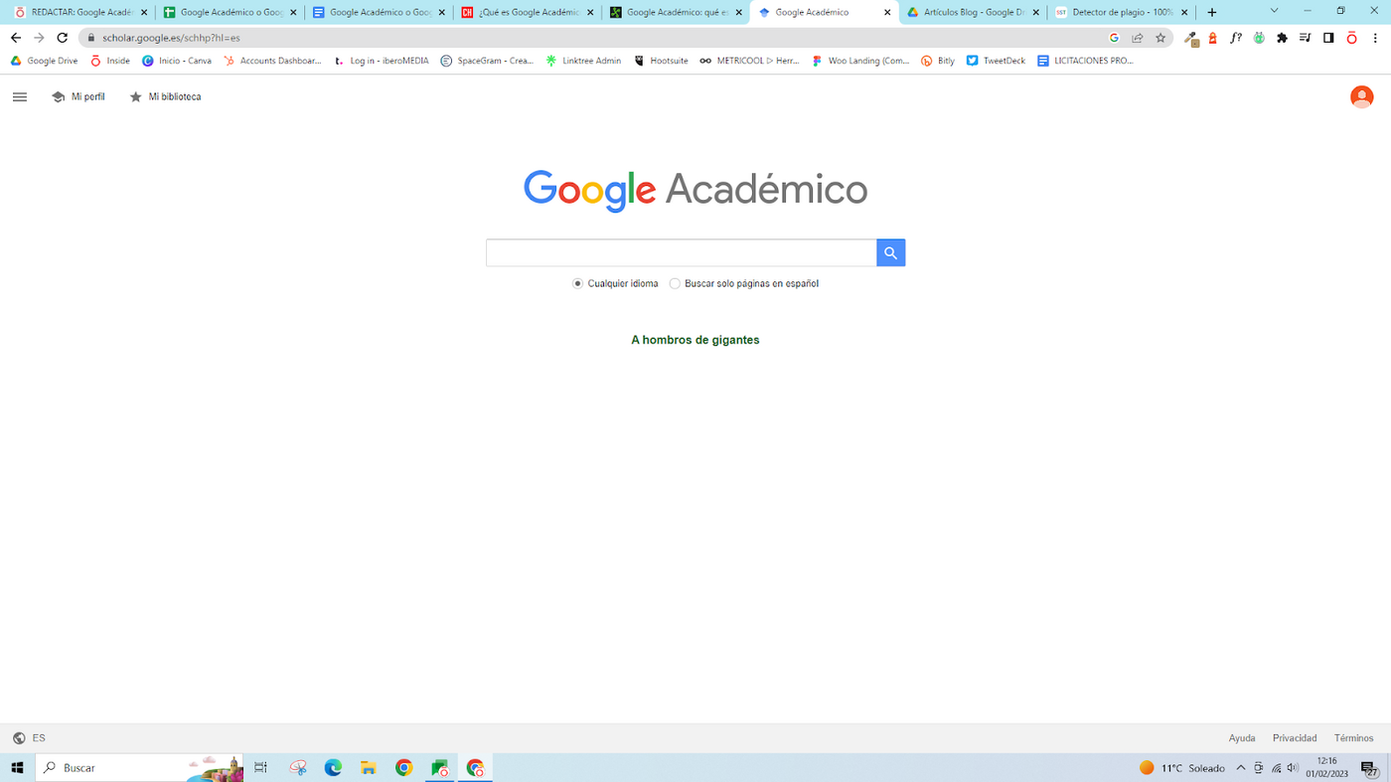
Task: Open the red circle profile icon in the toolbar
Action: 1351,38
